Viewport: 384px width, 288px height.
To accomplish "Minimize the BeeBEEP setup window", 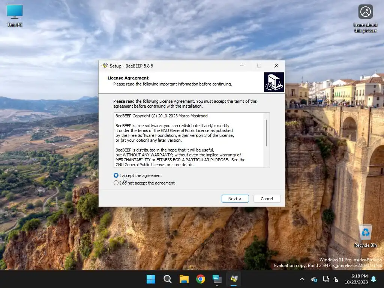I will 242,66.
